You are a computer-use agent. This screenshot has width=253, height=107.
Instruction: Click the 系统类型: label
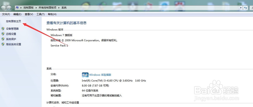click(56, 90)
